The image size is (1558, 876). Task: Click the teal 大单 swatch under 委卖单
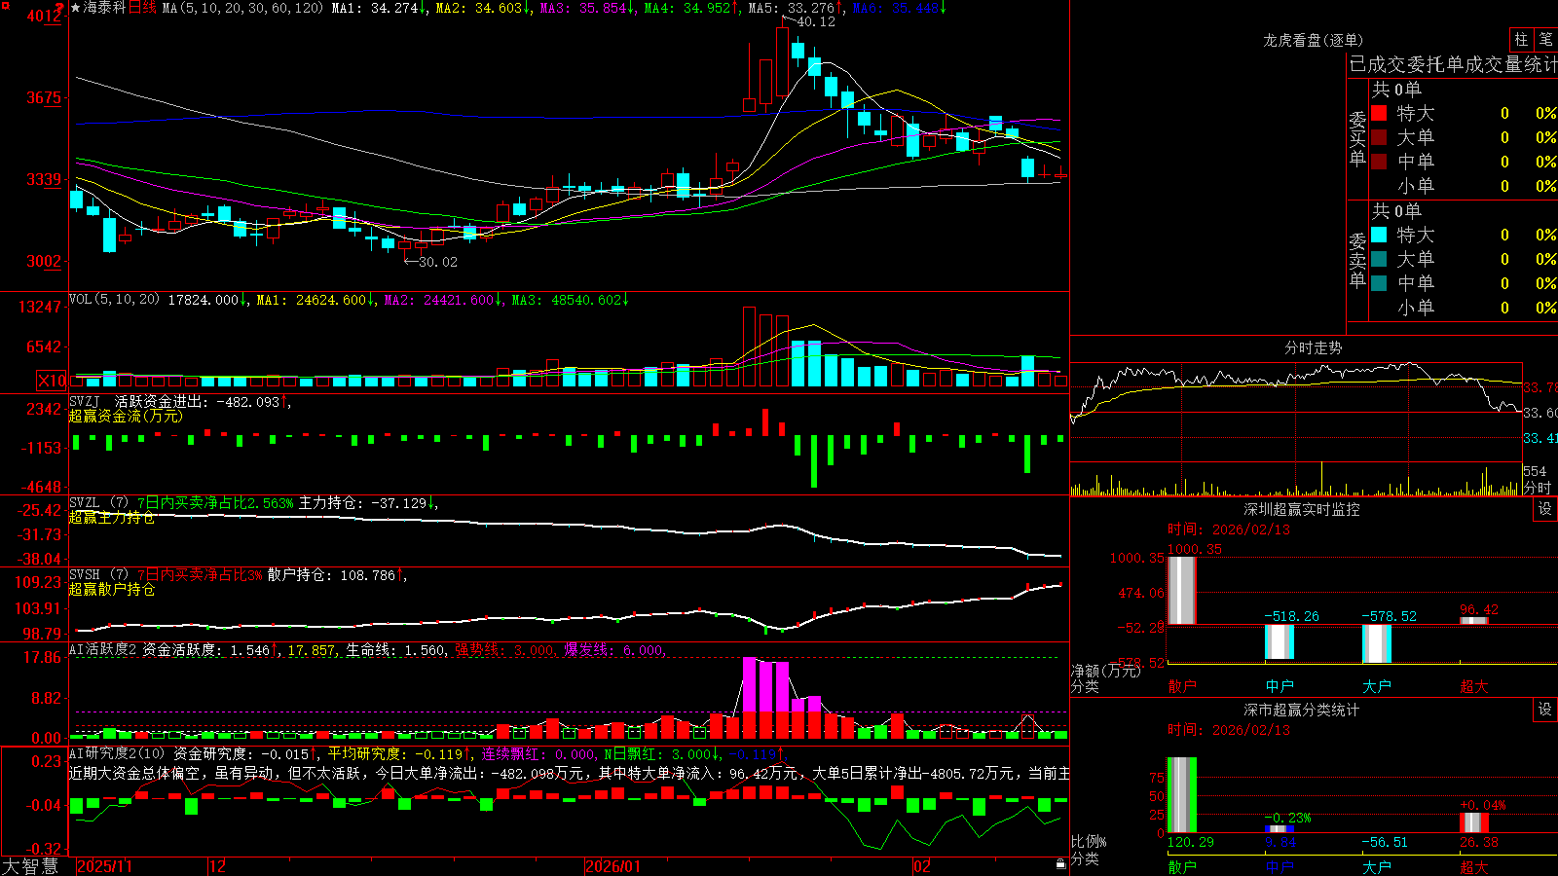coord(1379,259)
